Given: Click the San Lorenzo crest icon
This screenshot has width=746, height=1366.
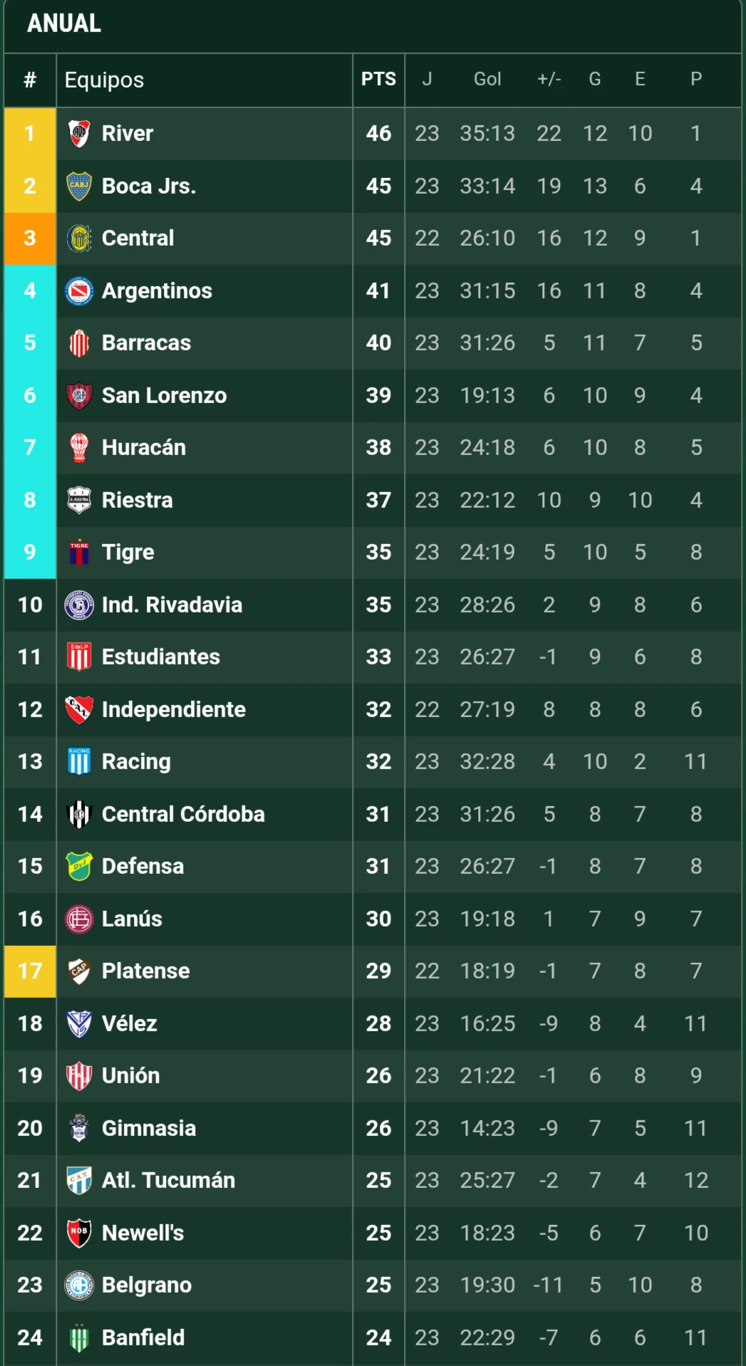Looking at the screenshot, I should pyautogui.click(x=79, y=395).
